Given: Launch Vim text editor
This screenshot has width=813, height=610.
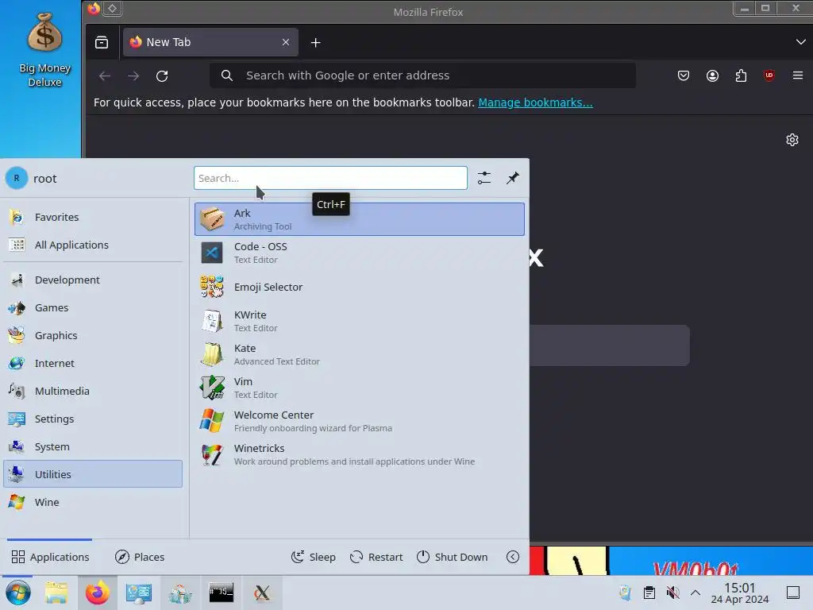Looking at the screenshot, I should click(360, 388).
